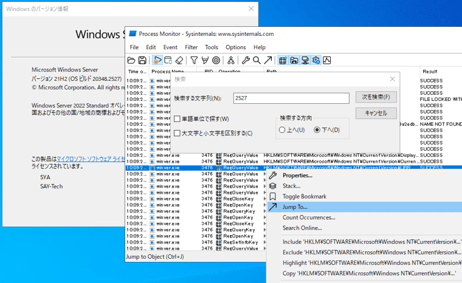Click the Operation column header
The height and width of the screenshot is (283, 462).
click(x=240, y=71)
